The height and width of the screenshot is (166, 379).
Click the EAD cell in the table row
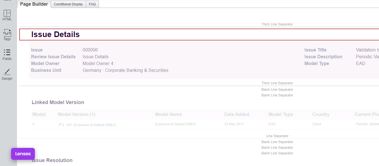[x=272, y=124]
